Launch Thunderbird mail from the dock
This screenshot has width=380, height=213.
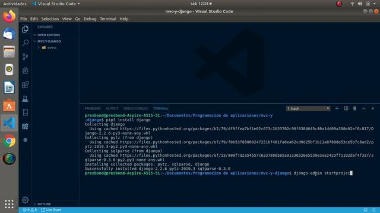(x=9, y=34)
